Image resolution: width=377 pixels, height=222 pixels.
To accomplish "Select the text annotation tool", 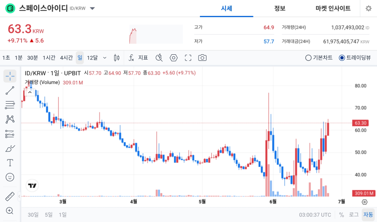I will click(10, 163).
